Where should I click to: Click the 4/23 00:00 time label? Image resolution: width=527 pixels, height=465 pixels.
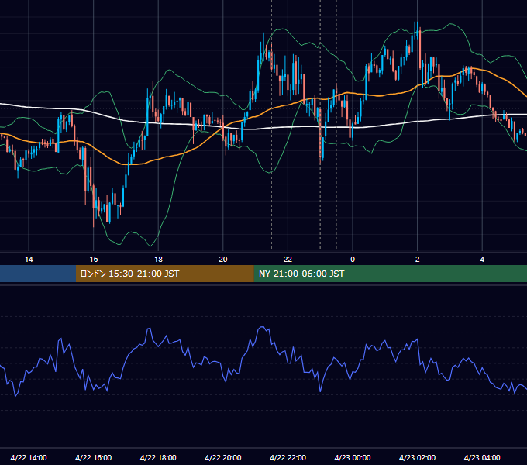[353, 457]
